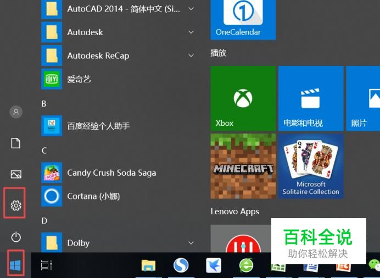Launch the Minecraft tile
The height and width of the screenshot is (278, 380).
tap(243, 166)
